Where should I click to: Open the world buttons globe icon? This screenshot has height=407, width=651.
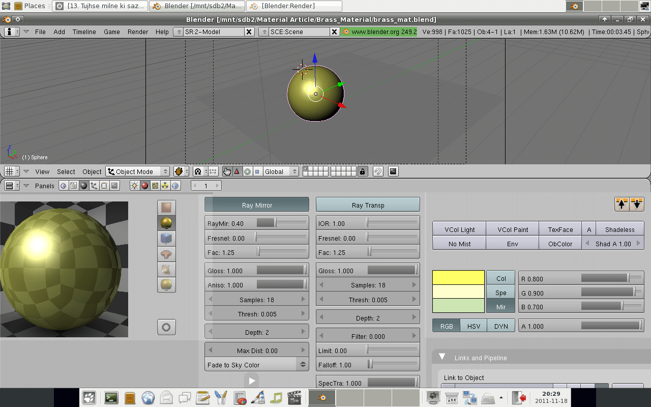176,186
